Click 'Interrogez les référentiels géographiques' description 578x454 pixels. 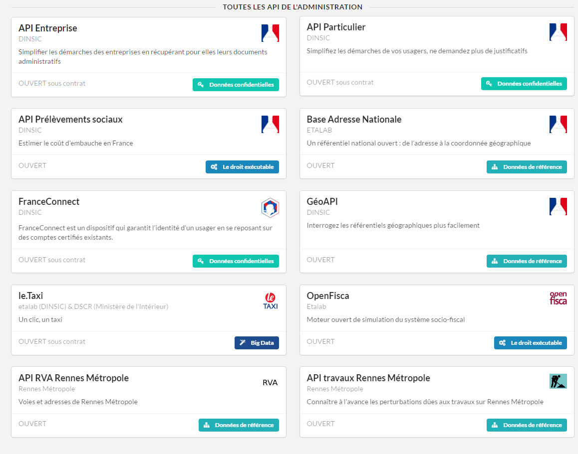point(393,226)
